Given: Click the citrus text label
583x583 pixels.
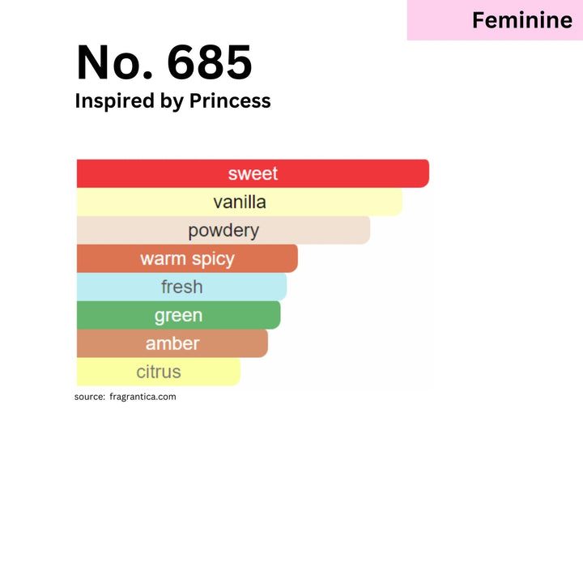Looking at the screenshot, I should tap(159, 372).
